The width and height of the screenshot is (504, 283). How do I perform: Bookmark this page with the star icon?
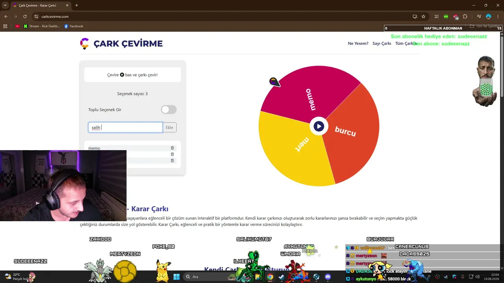pos(423,17)
